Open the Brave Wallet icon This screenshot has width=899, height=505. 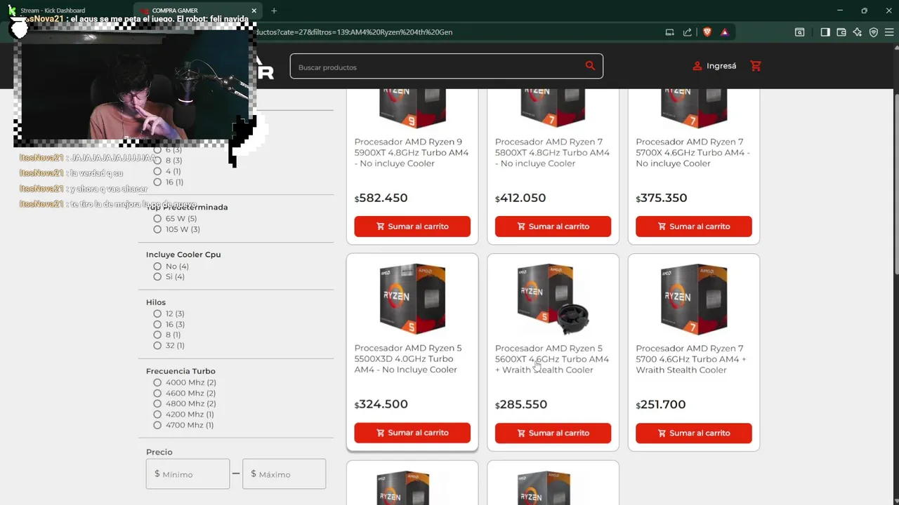pos(841,32)
